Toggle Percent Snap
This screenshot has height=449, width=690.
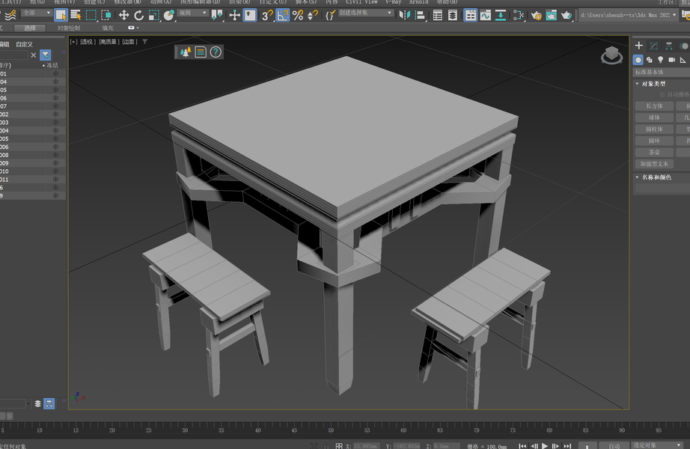298,16
